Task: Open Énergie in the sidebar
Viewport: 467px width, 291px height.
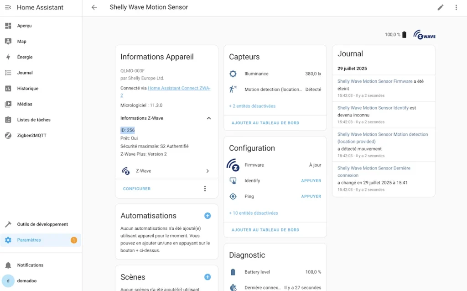Action: [41, 57]
